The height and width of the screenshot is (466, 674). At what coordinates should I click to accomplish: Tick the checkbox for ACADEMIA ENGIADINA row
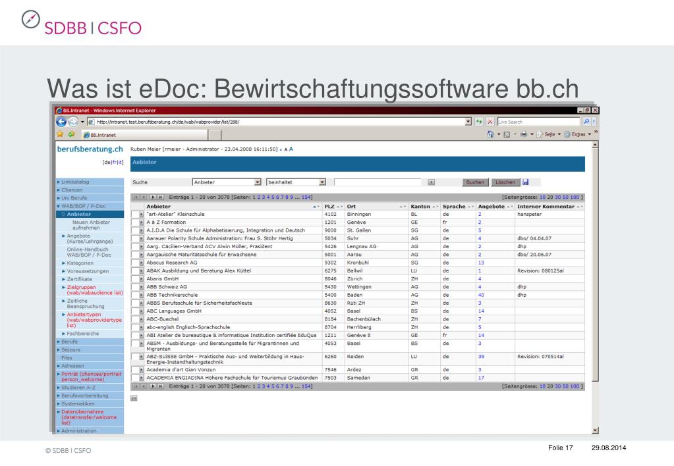click(x=136, y=378)
